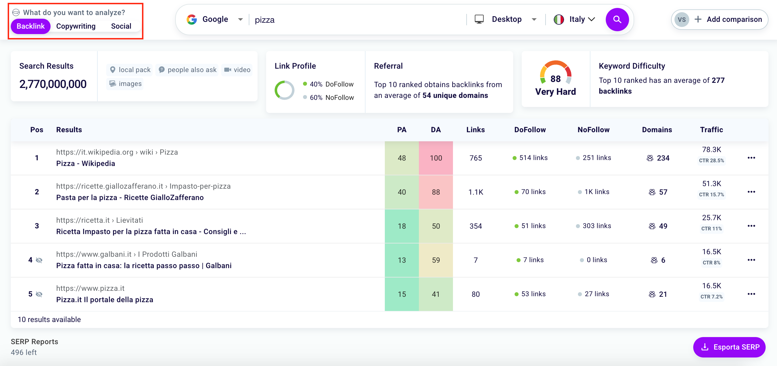
Task: Click the VS comparison circle icon
Action: point(681,20)
